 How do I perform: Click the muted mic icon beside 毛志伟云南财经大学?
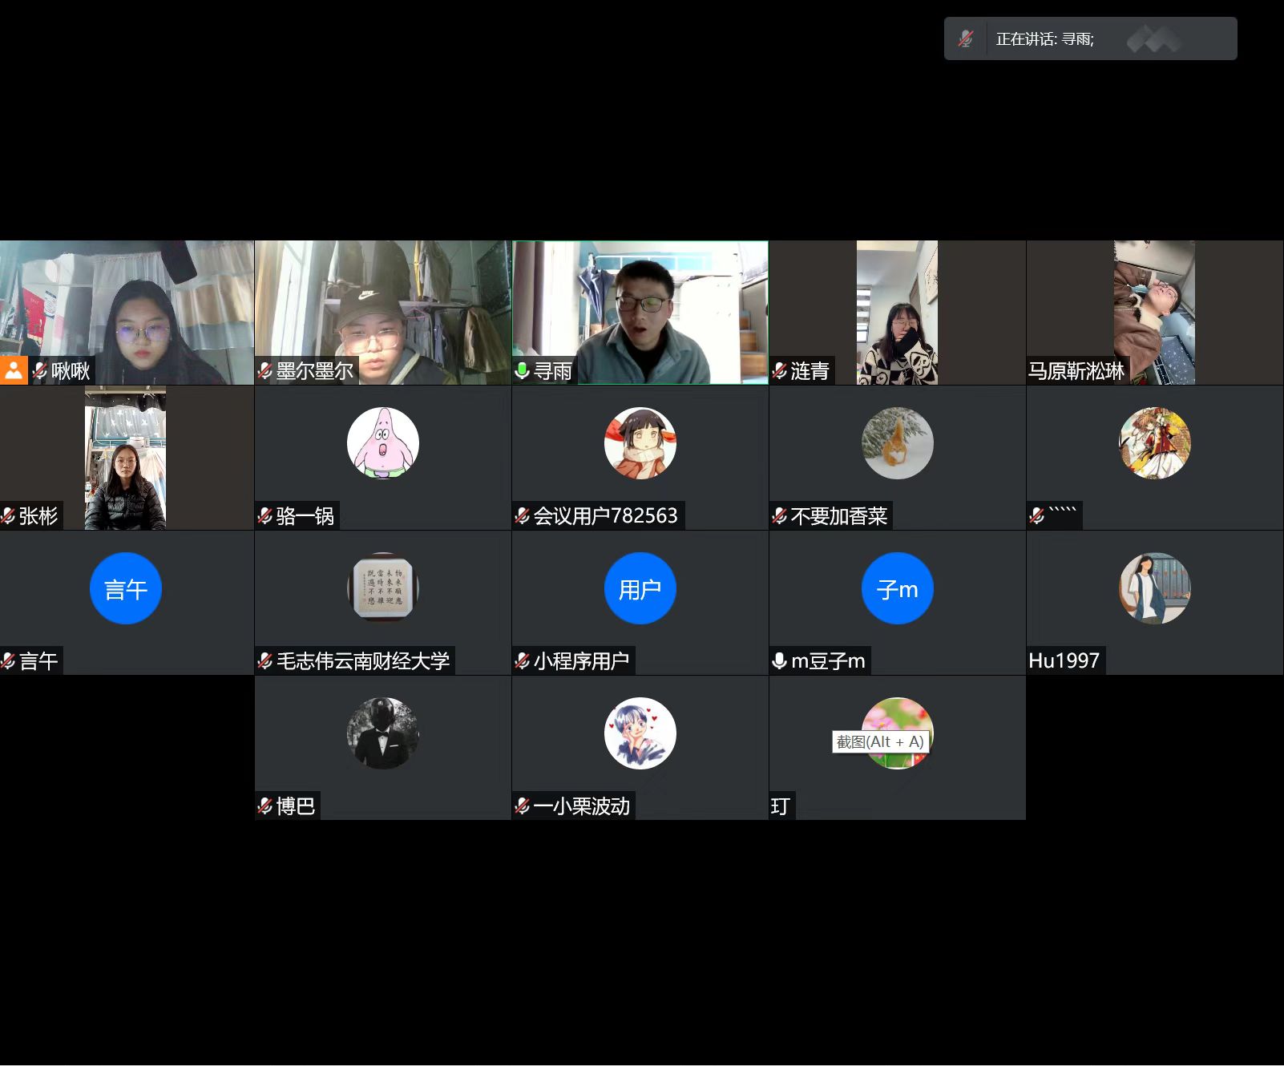coord(264,660)
